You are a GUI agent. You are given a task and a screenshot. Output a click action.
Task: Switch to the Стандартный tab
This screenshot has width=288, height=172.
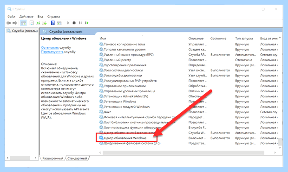(x=77, y=158)
